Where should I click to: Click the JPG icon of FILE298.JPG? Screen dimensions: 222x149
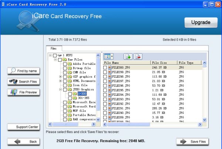tap(110, 77)
